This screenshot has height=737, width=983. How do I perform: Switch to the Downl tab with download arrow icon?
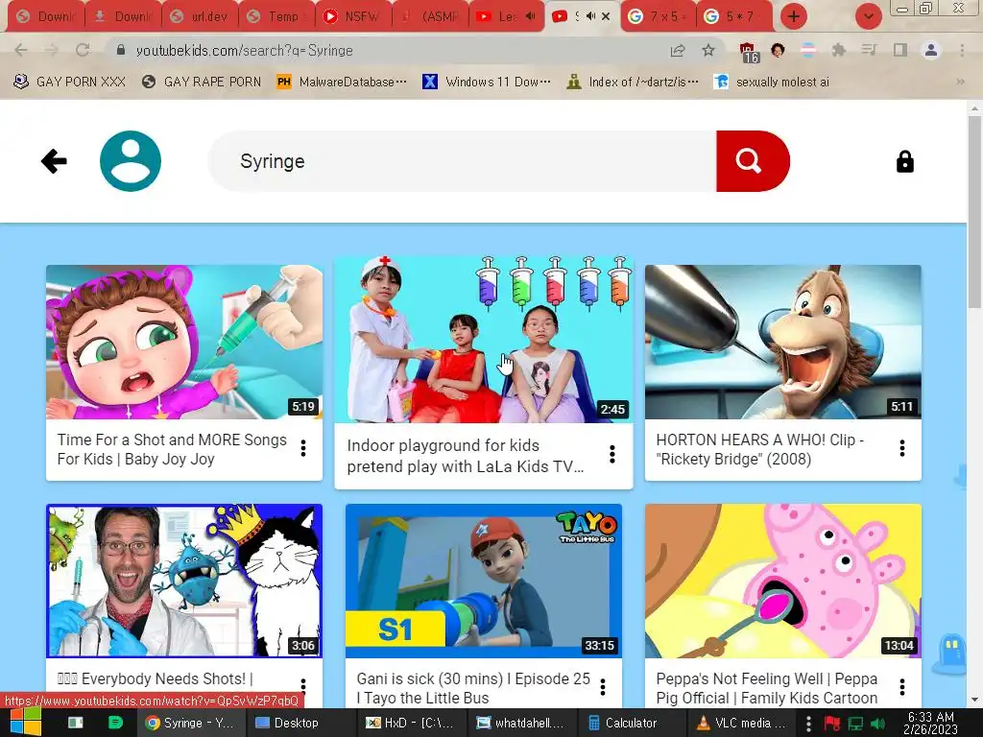(x=123, y=16)
